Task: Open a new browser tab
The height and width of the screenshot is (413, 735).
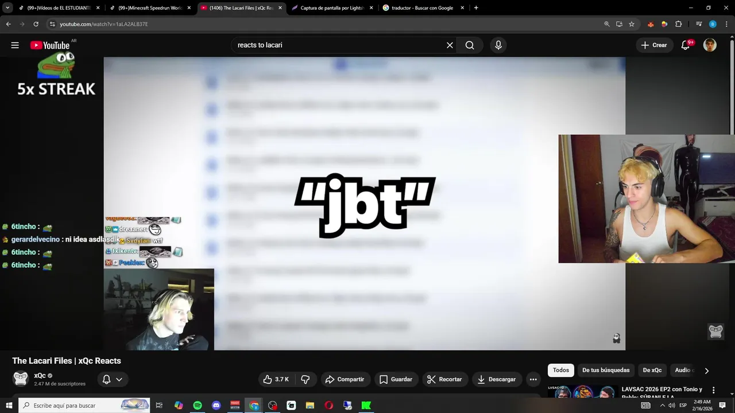Action: point(476,8)
